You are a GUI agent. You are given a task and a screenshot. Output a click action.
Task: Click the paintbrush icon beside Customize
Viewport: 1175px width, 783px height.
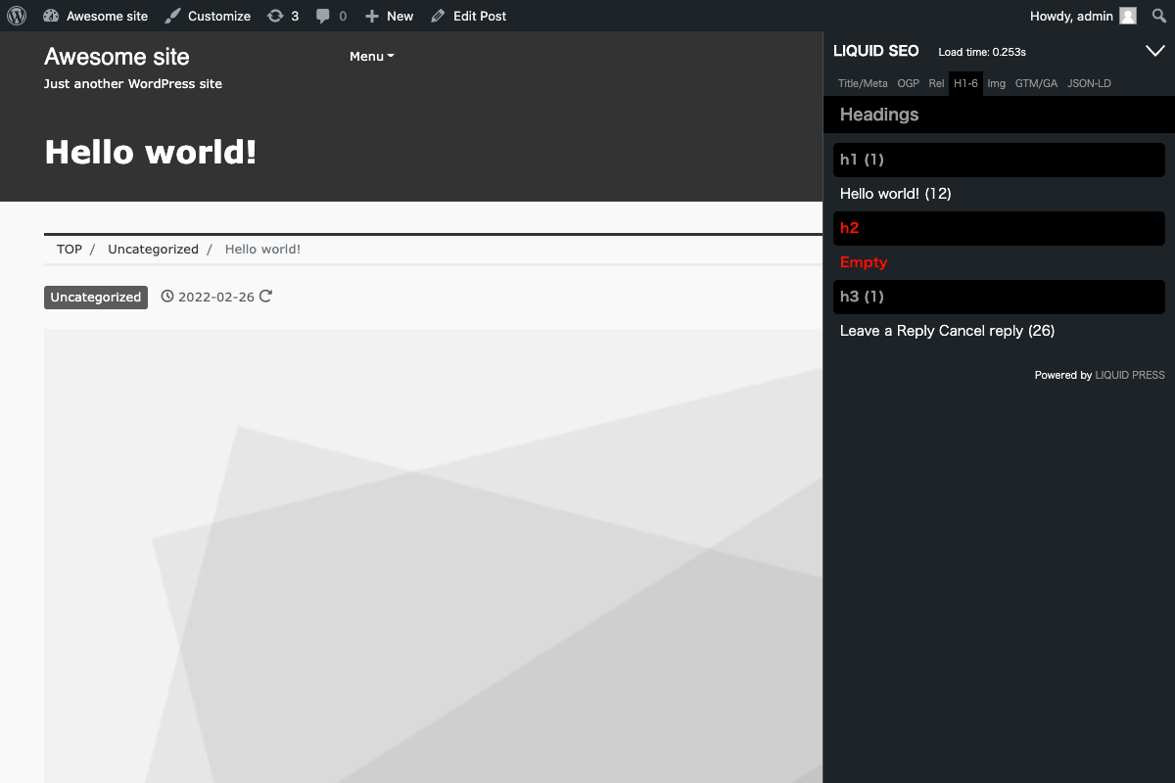pos(172,16)
